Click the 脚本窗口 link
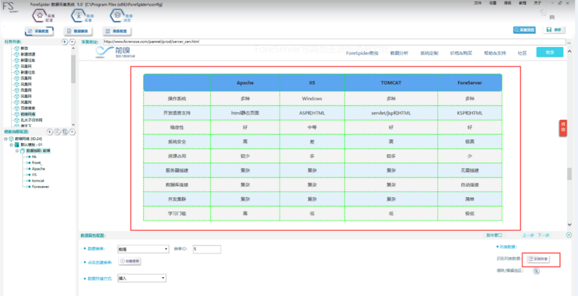Viewport: 578px width, 296px height. tap(494, 235)
